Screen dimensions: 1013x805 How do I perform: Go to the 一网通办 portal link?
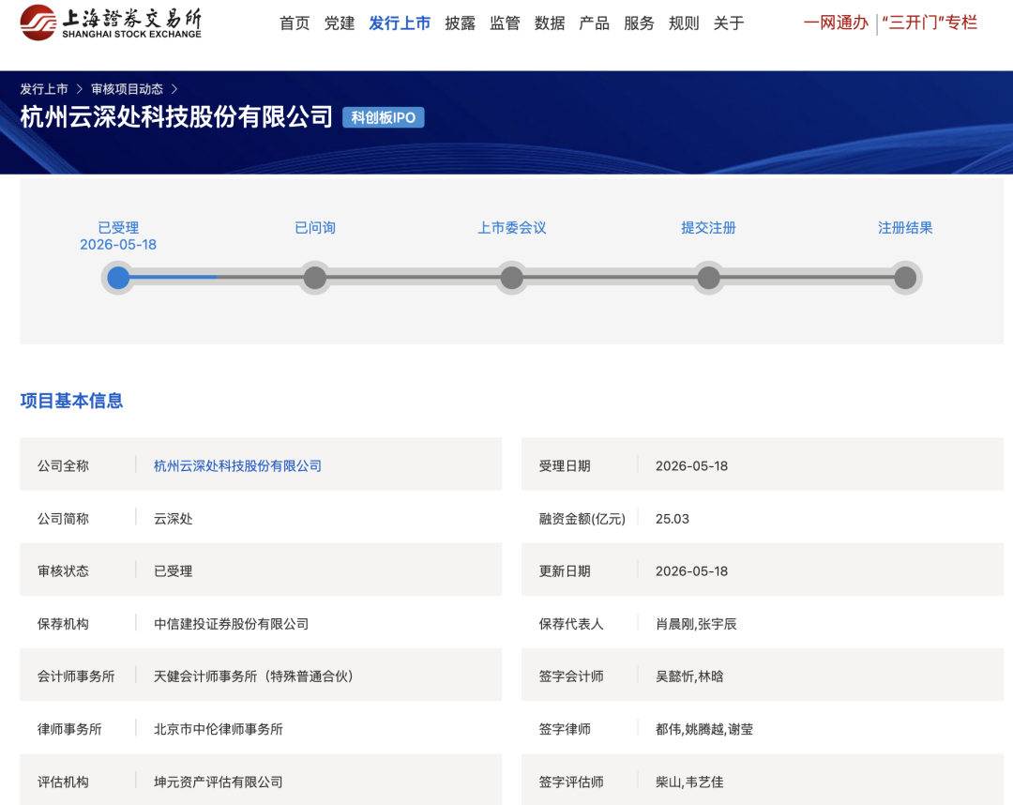coord(836,23)
